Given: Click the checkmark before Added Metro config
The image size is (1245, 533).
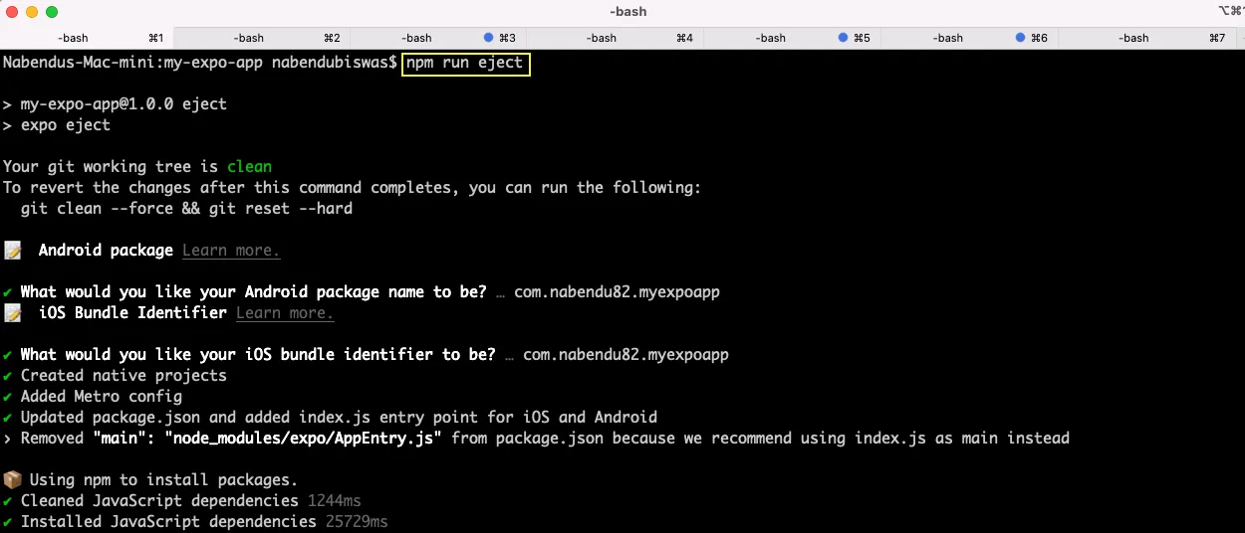Looking at the screenshot, I should 8,397.
